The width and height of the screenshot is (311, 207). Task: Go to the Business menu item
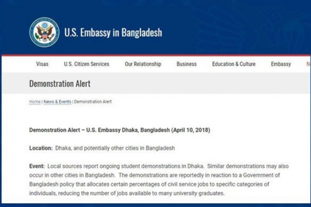click(x=187, y=64)
